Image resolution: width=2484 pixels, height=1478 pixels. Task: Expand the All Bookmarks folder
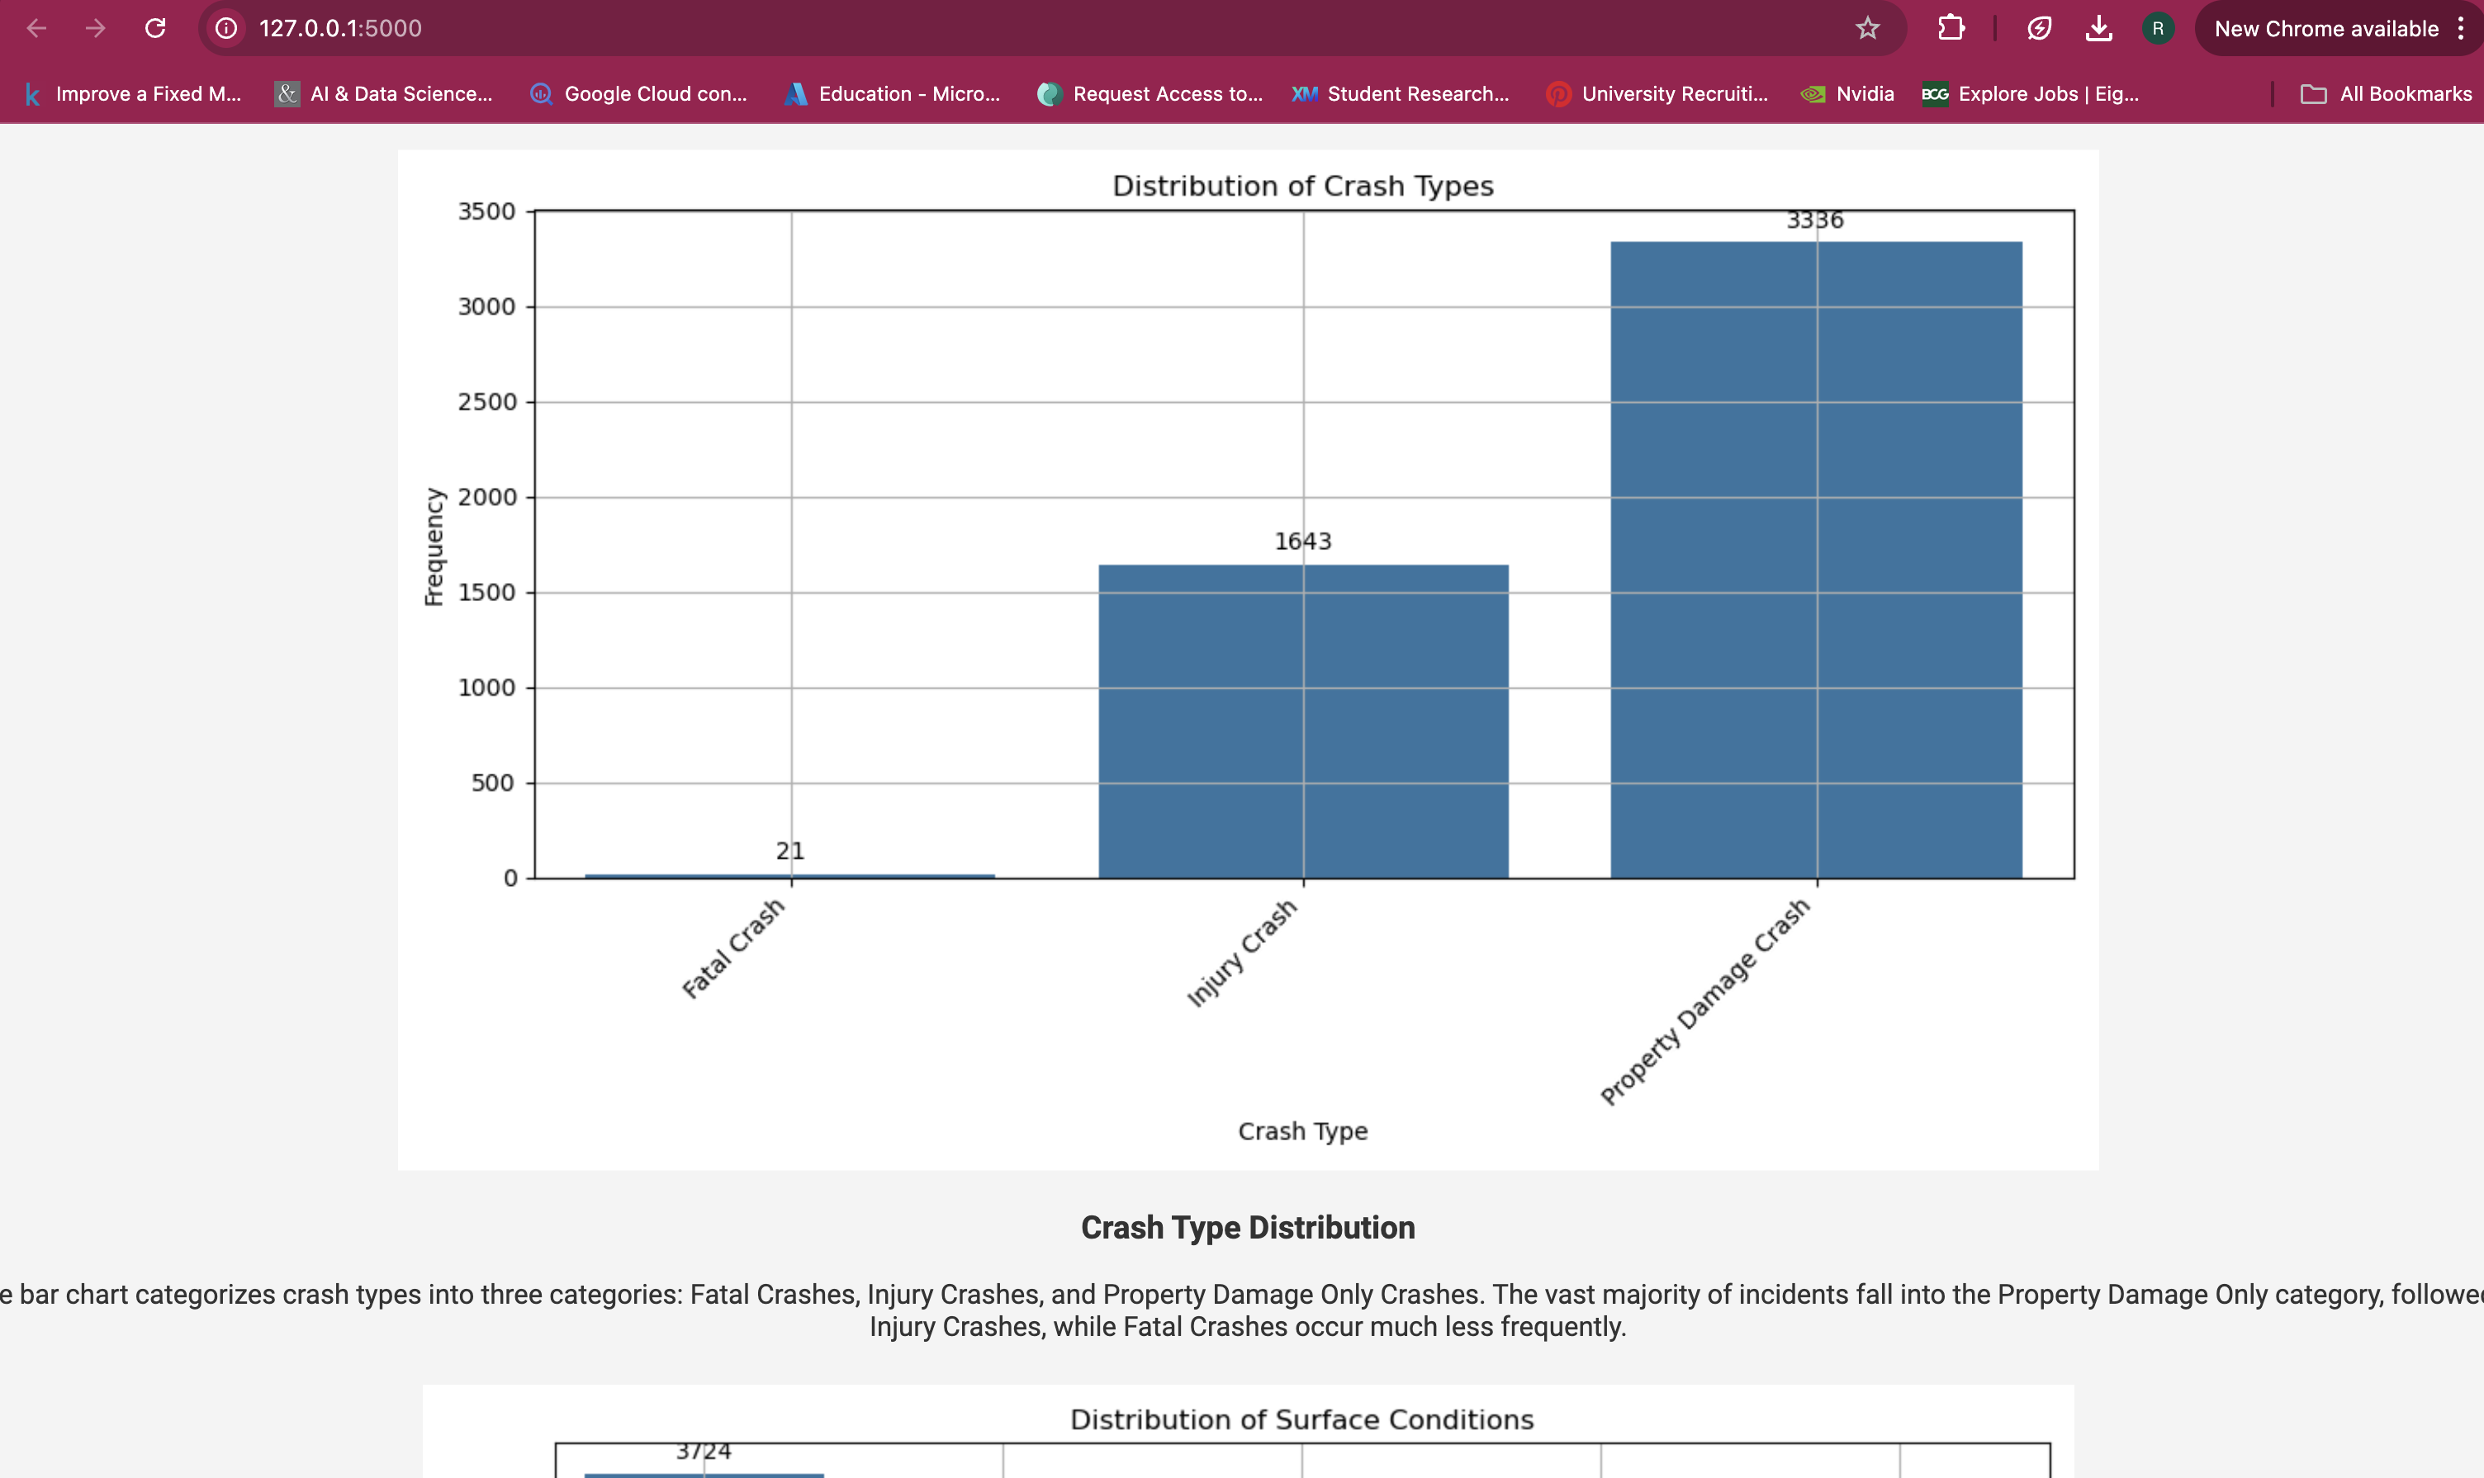pos(2387,93)
